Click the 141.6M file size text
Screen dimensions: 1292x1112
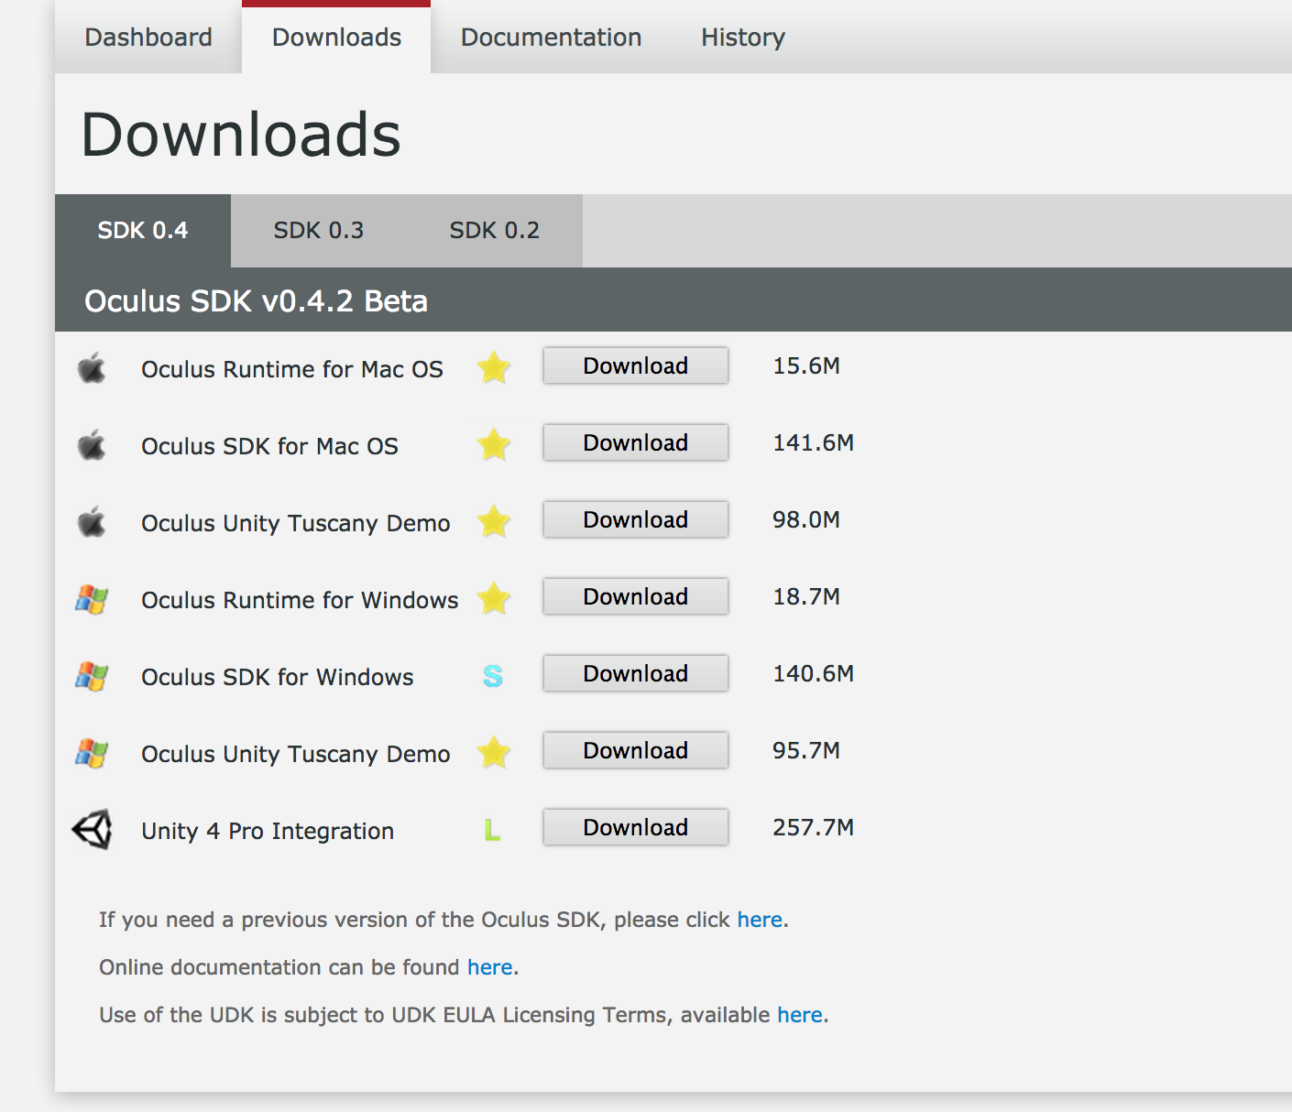813,442
